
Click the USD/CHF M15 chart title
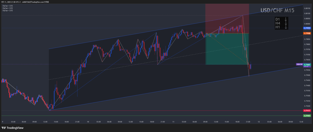point(278,11)
